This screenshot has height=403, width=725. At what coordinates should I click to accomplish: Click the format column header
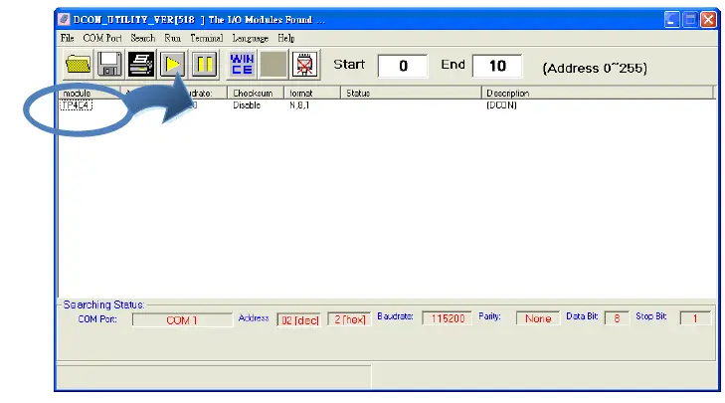click(312, 93)
